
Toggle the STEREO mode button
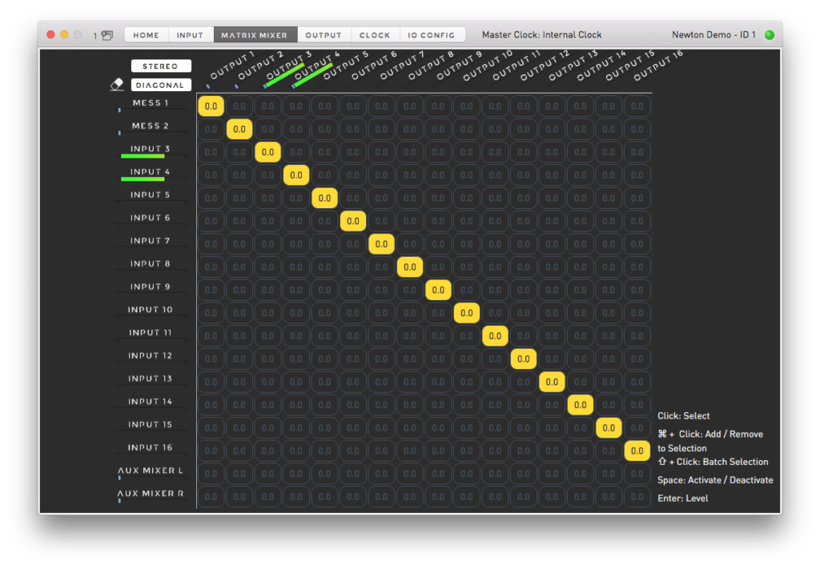point(161,66)
